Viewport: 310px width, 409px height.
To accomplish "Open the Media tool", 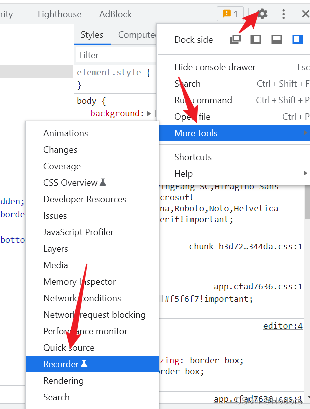I will (92, 265).
